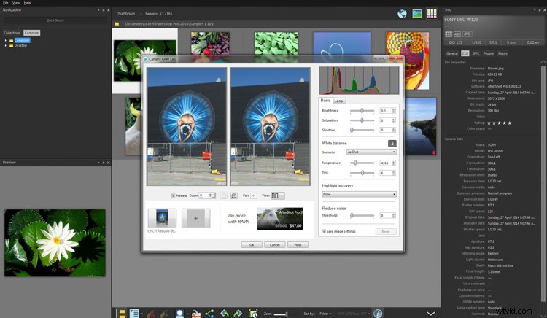Viewport: 547px width, 318px height.
Task: Open RAW/JPG Pairs dropdown in toolbar
Action: (x=354, y=314)
